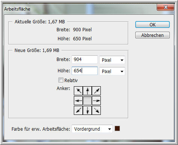Set anchor to middle-right arrow

pos(96,101)
